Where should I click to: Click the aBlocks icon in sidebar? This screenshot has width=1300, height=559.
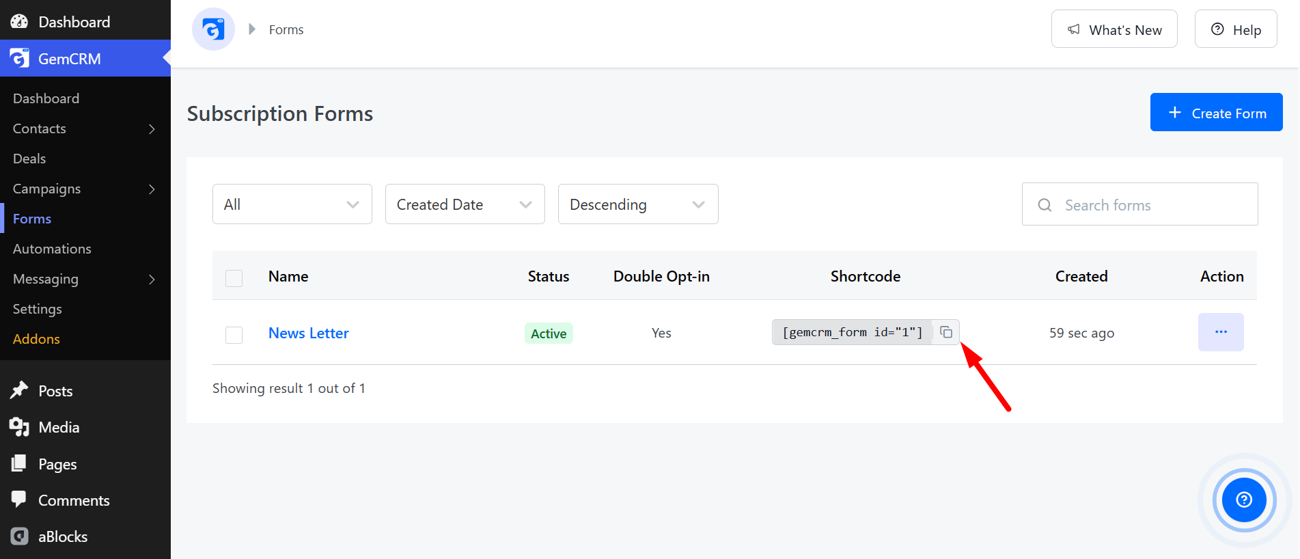point(19,536)
